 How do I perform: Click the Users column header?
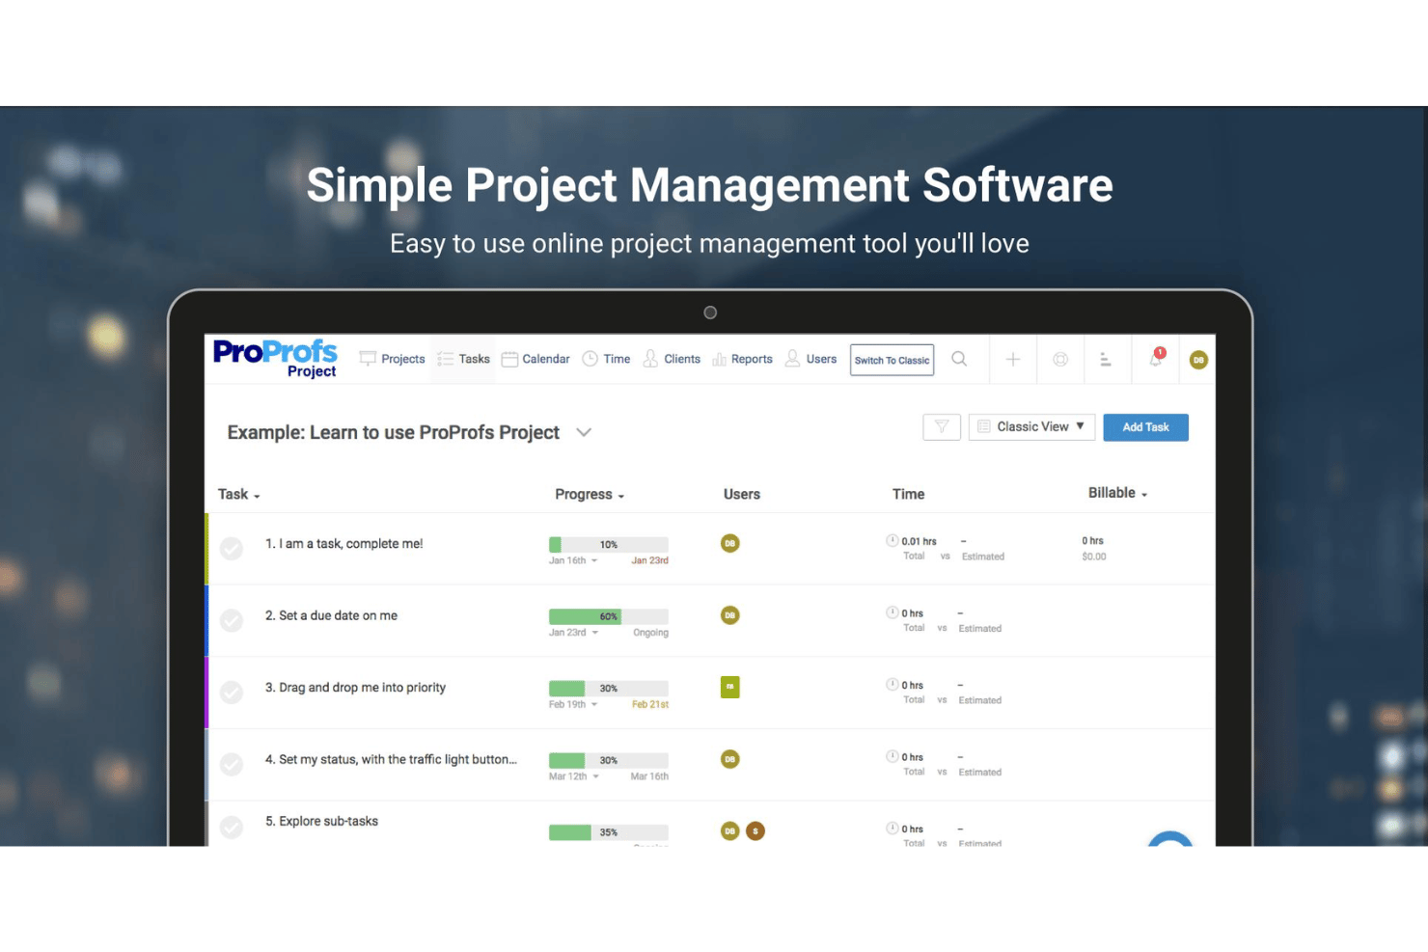tap(742, 494)
